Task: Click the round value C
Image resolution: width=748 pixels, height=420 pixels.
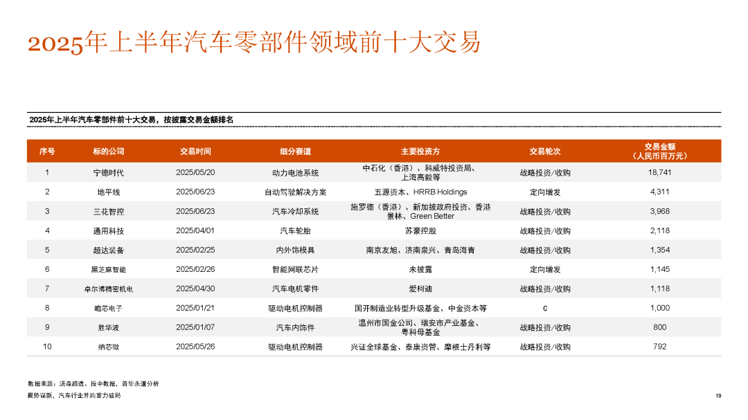Action: (545, 309)
